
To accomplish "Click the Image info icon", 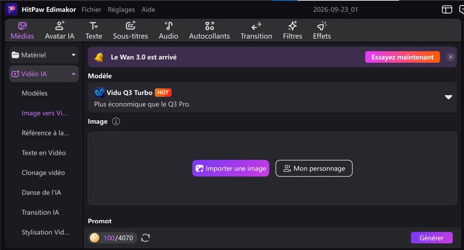I will click(116, 122).
